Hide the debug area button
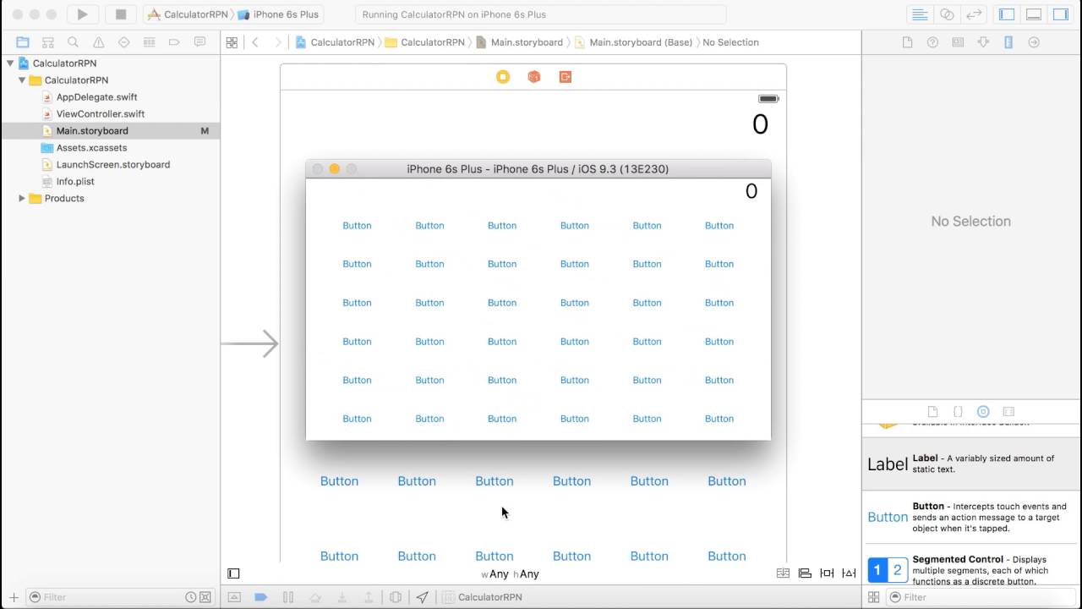This screenshot has height=609, width=1082. point(235,597)
